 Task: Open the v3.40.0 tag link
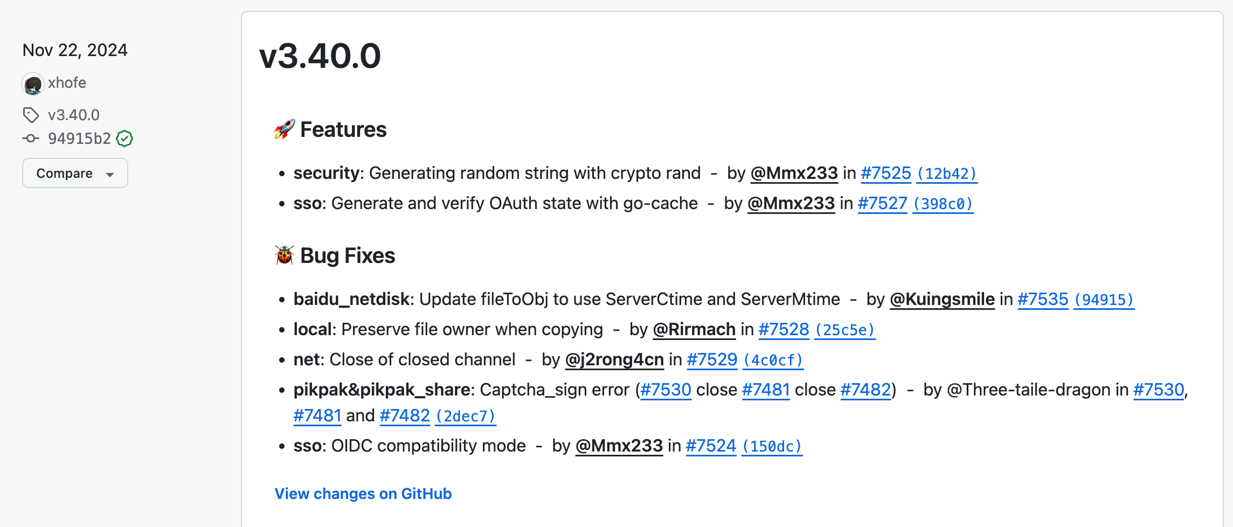point(73,115)
